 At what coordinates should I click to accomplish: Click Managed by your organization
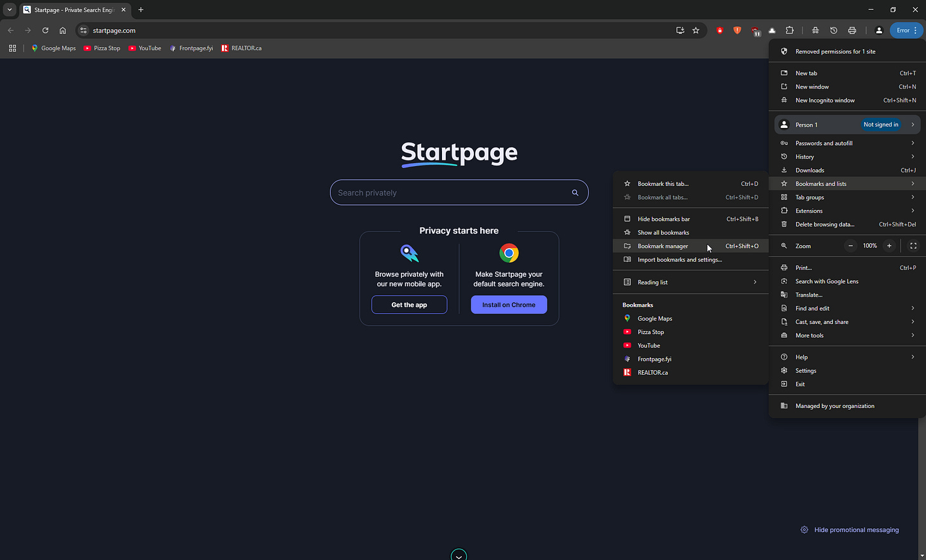[x=848, y=406]
